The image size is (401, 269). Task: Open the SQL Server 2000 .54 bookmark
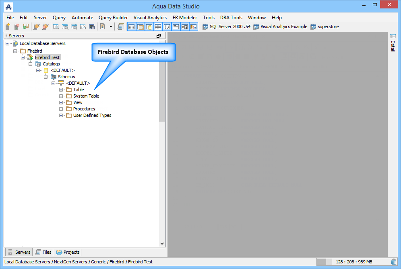coord(227,26)
